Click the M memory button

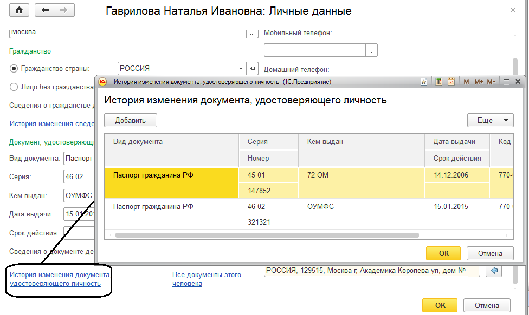point(466,82)
